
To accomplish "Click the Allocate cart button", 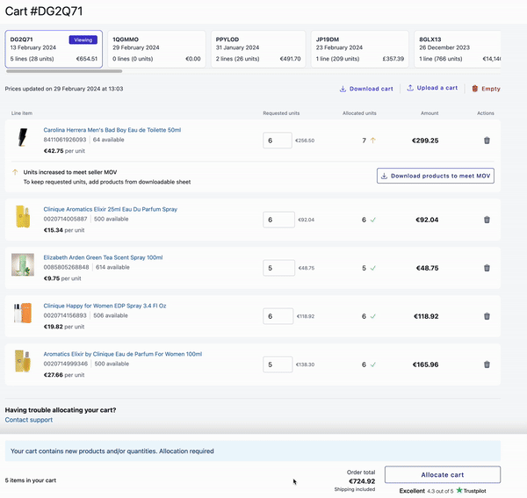I will click(x=443, y=474).
